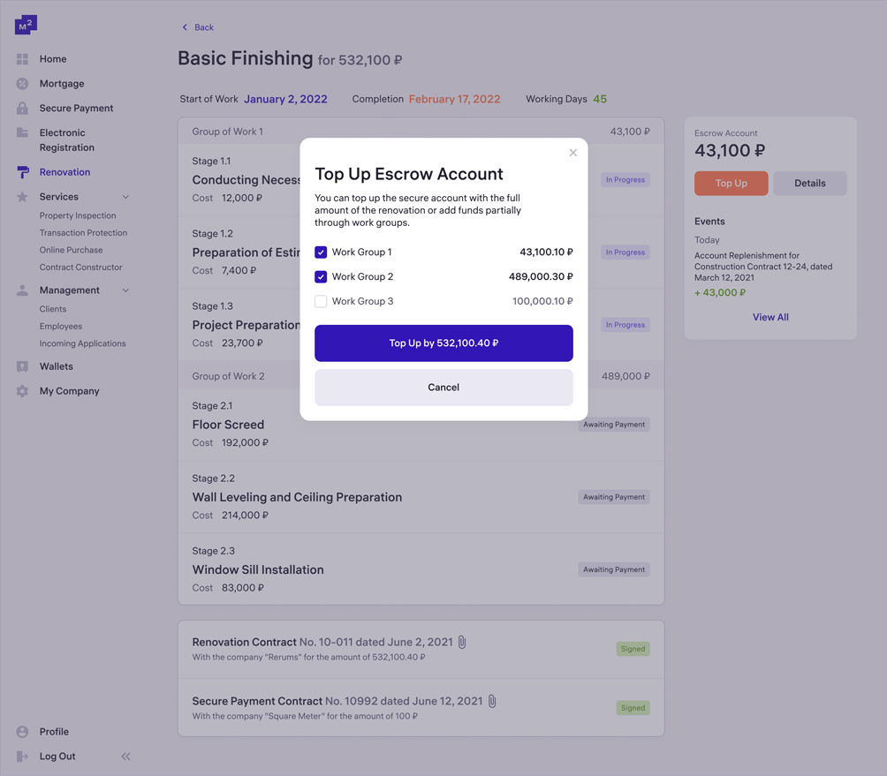This screenshot has height=776, width=887.
Task: Cancel the Top Up Escrow dialog
Action: pyautogui.click(x=443, y=388)
